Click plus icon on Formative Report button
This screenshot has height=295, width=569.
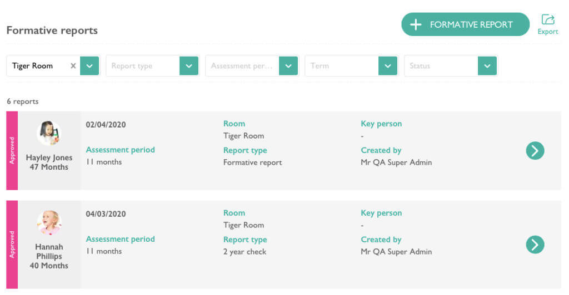click(x=415, y=24)
